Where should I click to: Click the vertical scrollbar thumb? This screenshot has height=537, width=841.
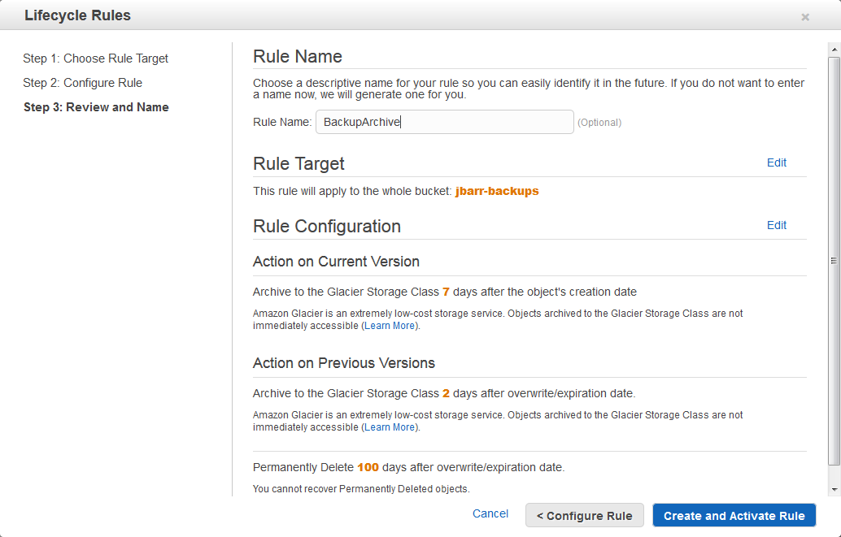coord(834,260)
